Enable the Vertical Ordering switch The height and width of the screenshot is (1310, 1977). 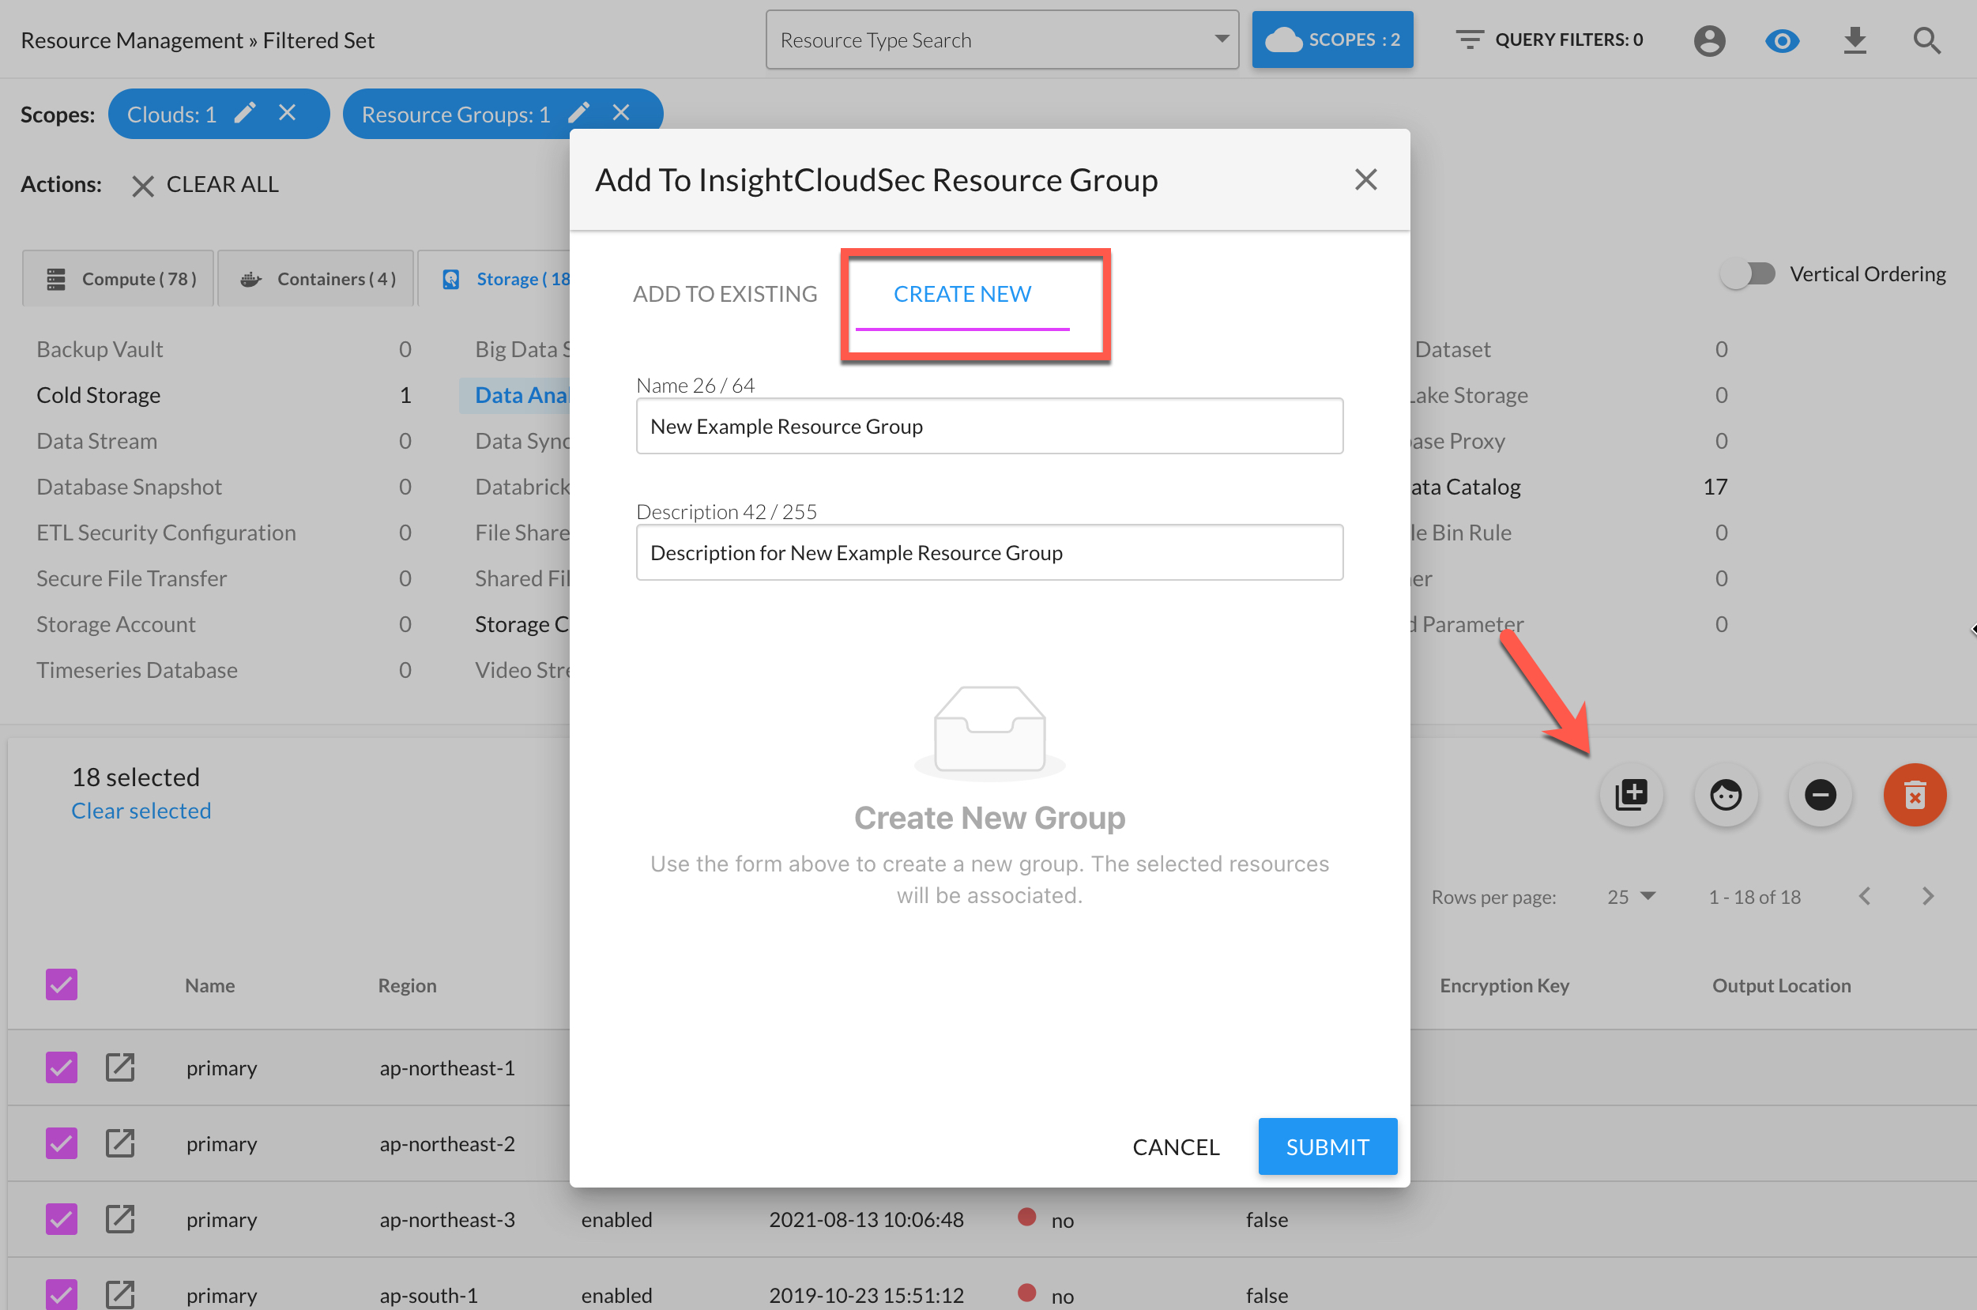point(1747,274)
